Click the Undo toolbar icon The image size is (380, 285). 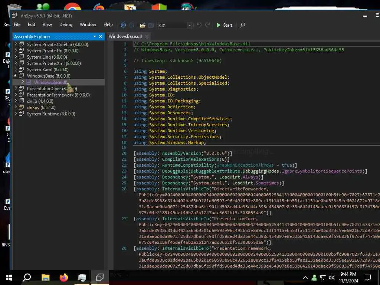tap(199, 25)
